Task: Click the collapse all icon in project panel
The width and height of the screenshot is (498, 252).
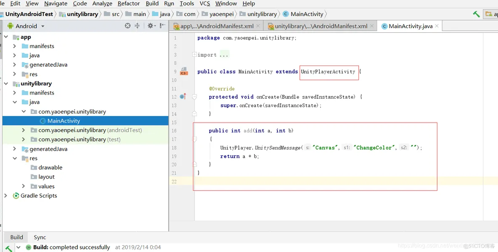Action: tap(137, 26)
